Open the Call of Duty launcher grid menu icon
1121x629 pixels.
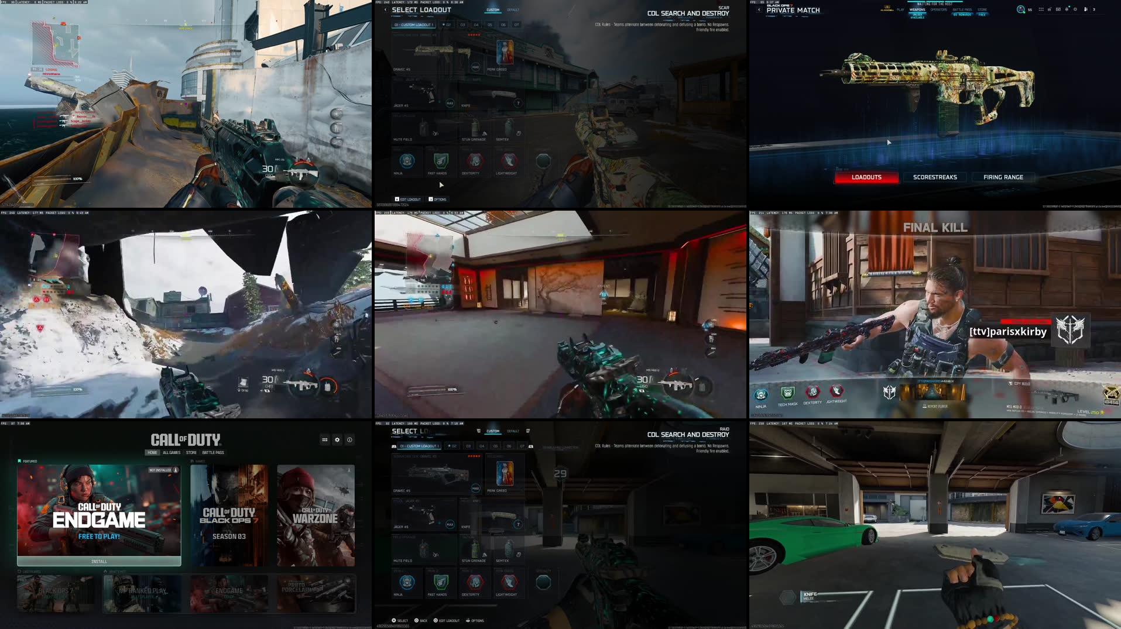[325, 439]
